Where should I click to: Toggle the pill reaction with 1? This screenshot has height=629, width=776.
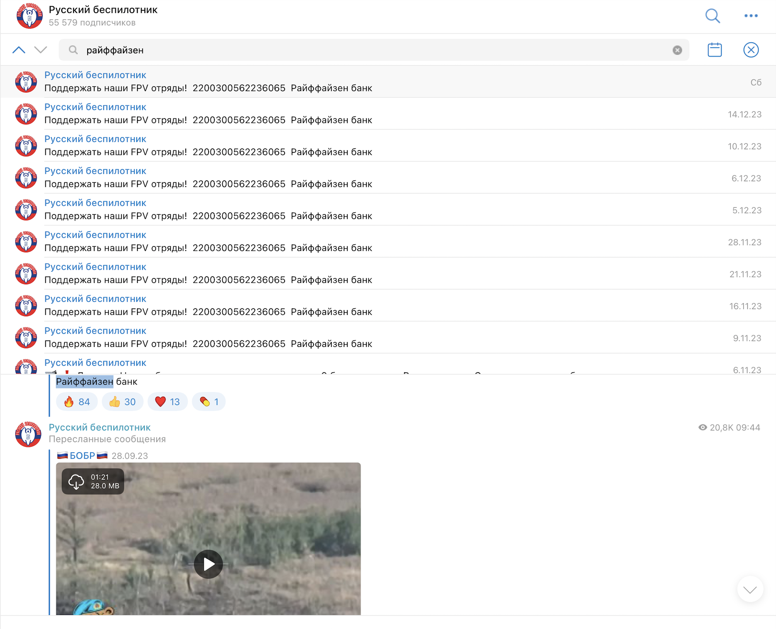pyautogui.click(x=209, y=402)
